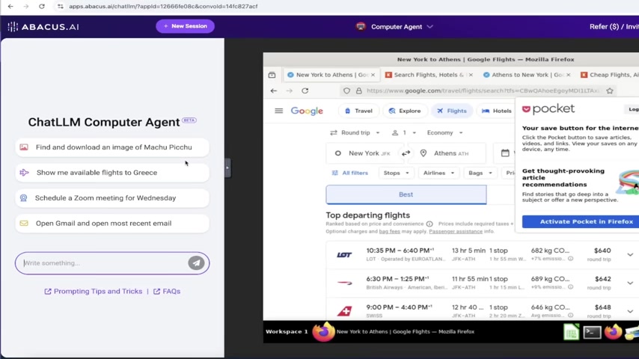Open the Airlines filter dropdown

tap(438, 174)
